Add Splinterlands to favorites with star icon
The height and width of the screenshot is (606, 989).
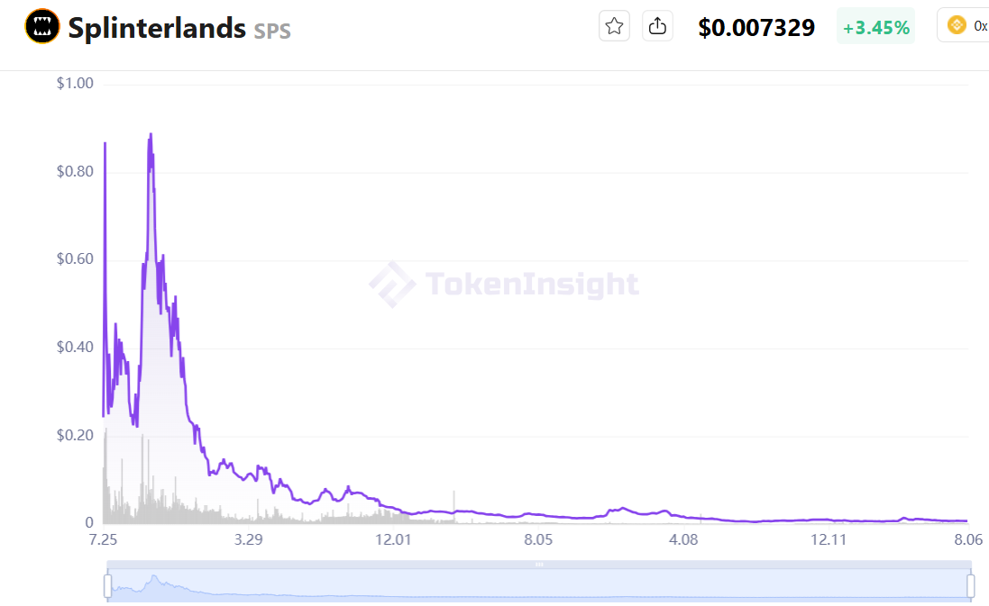(614, 26)
